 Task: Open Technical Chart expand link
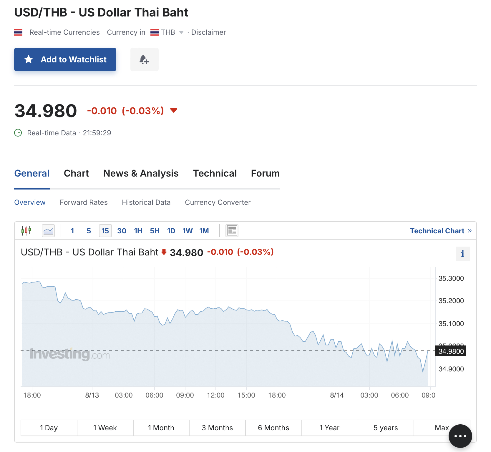441,231
